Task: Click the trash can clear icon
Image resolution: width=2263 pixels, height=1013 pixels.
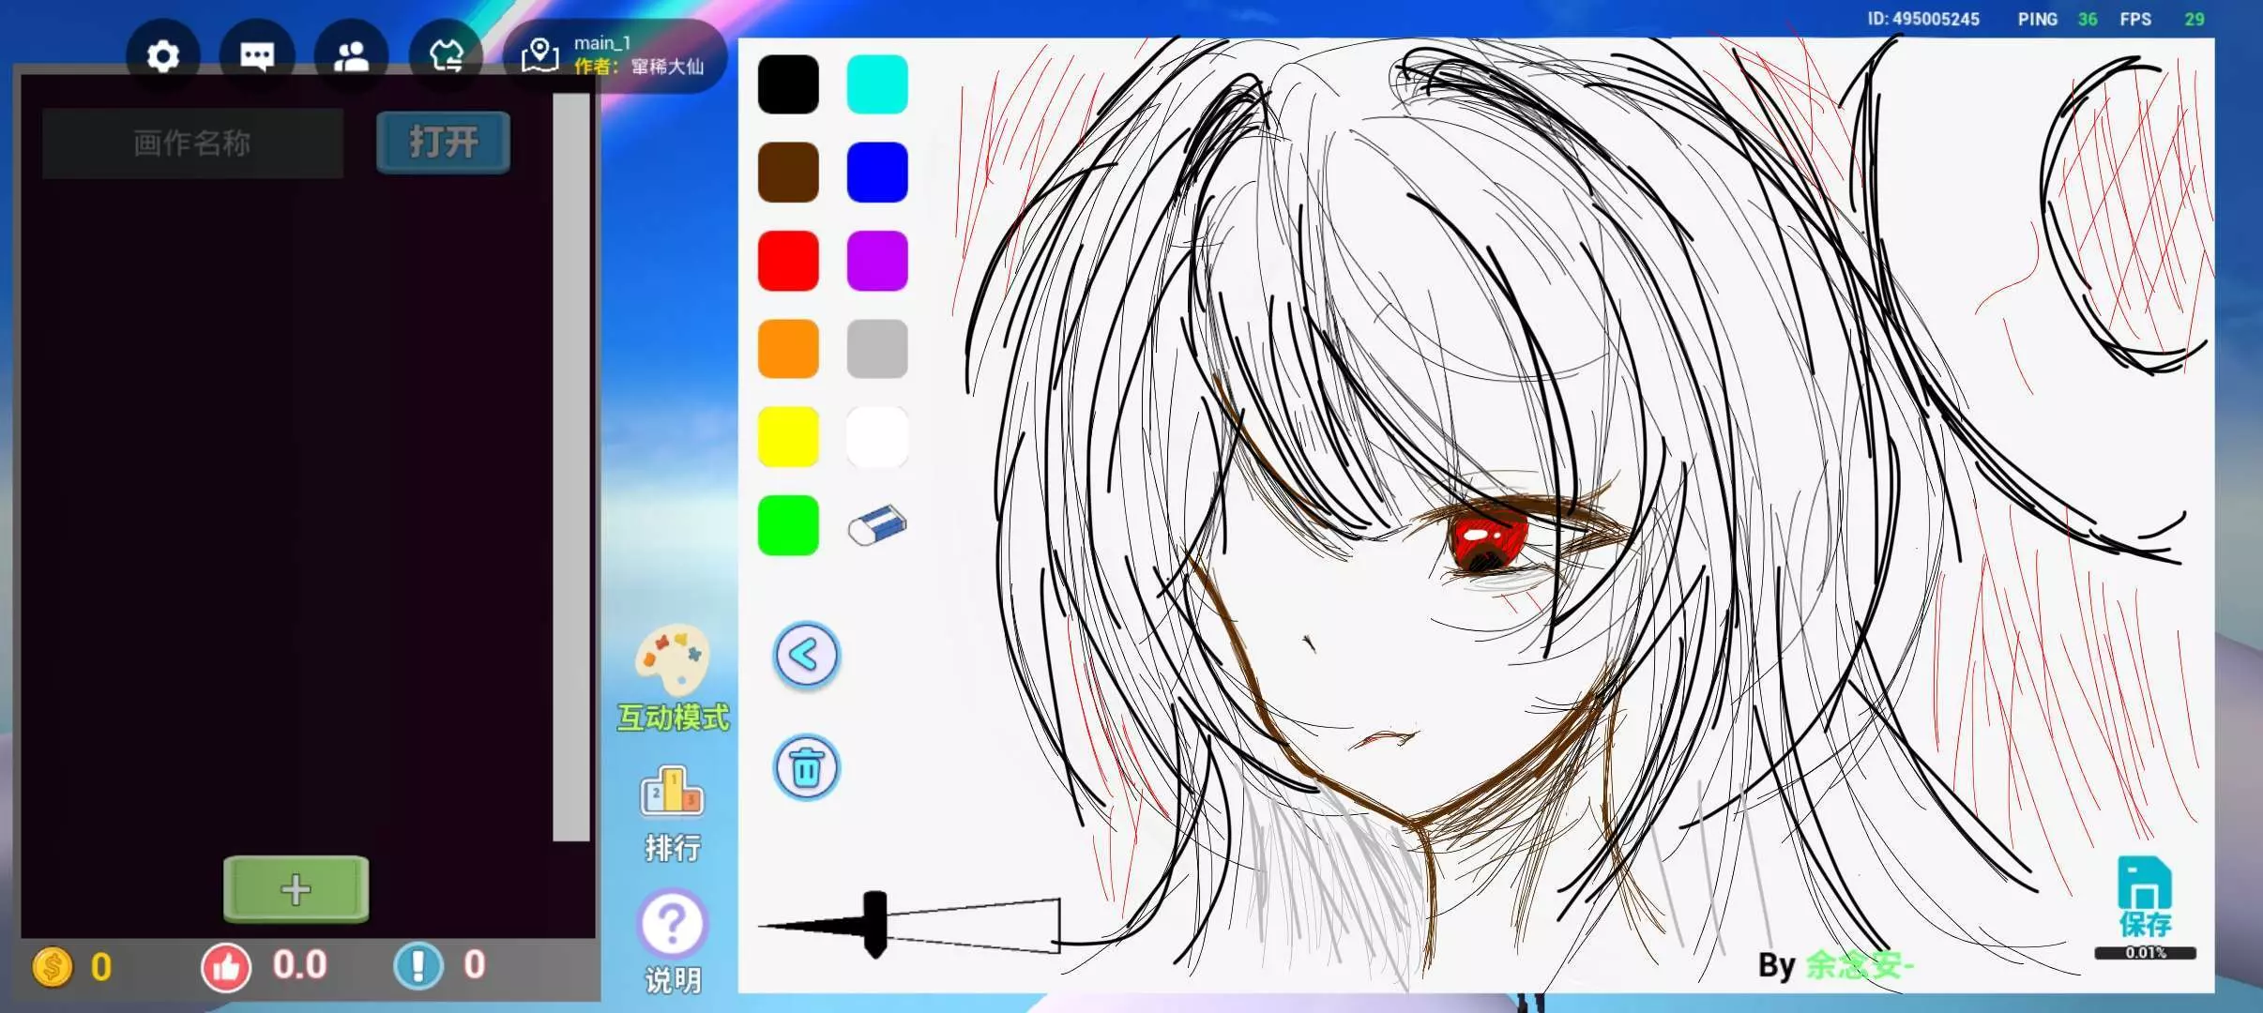Action: pyautogui.click(x=806, y=767)
